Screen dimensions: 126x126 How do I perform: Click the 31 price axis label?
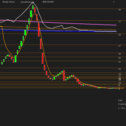pyautogui.click(x=119, y=62)
